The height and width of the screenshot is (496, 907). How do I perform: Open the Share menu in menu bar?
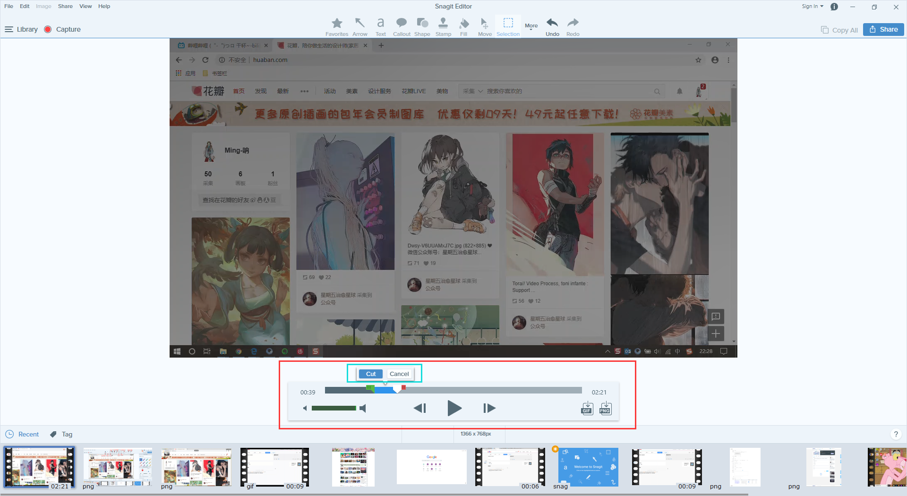[x=65, y=6]
